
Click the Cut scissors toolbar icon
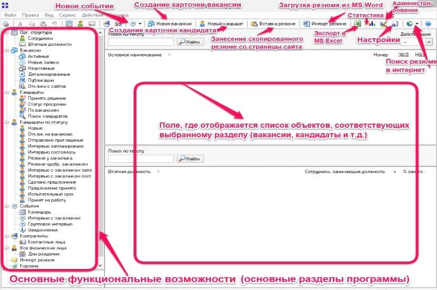pos(20,24)
